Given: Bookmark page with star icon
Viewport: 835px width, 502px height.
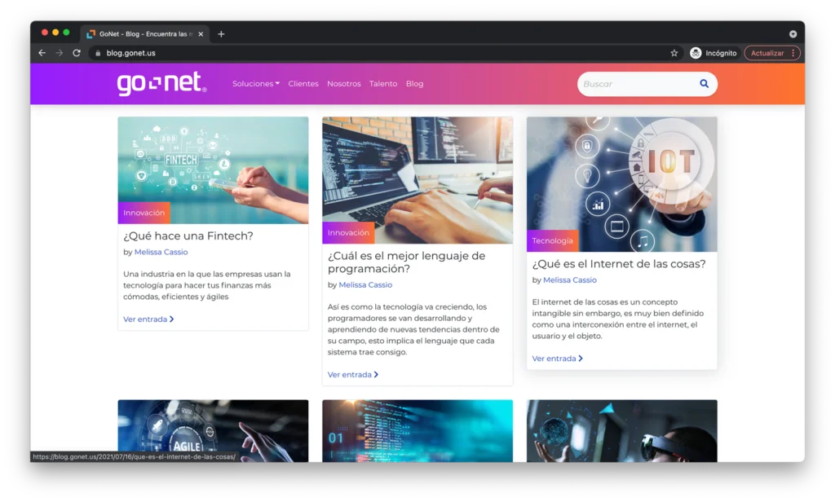Looking at the screenshot, I should pyautogui.click(x=674, y=53).
